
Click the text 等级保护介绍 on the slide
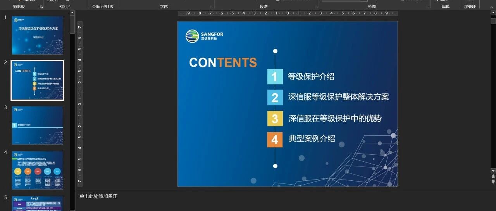[x=311, y=77]
